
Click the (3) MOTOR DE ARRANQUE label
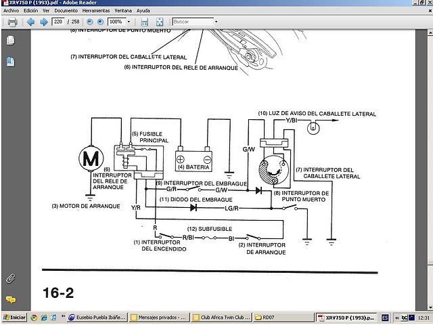pos(86,206)
